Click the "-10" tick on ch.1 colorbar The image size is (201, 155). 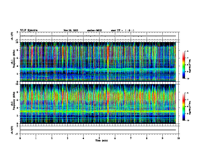coord(188,79)
